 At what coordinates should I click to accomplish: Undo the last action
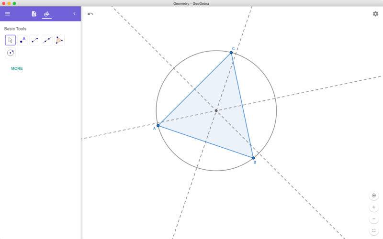90,14
